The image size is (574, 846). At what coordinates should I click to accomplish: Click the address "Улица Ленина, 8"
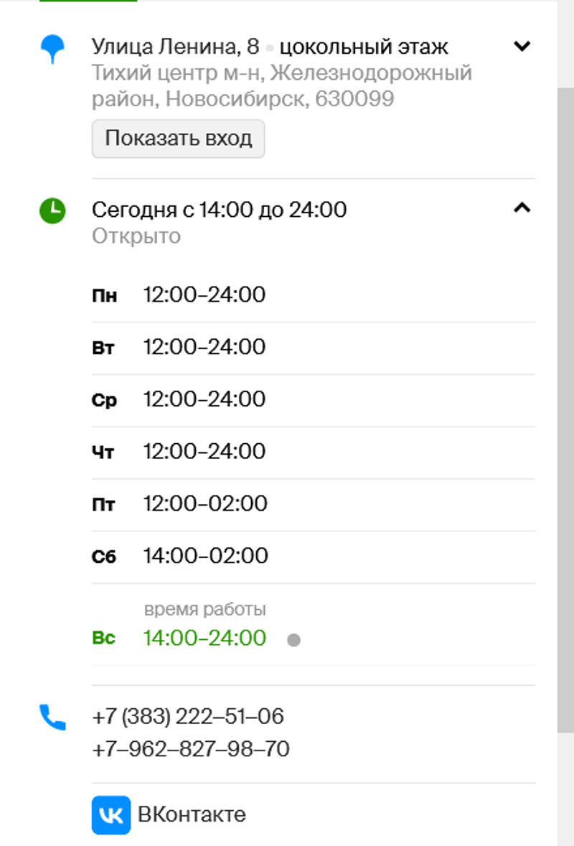click(x=175, y=47)
